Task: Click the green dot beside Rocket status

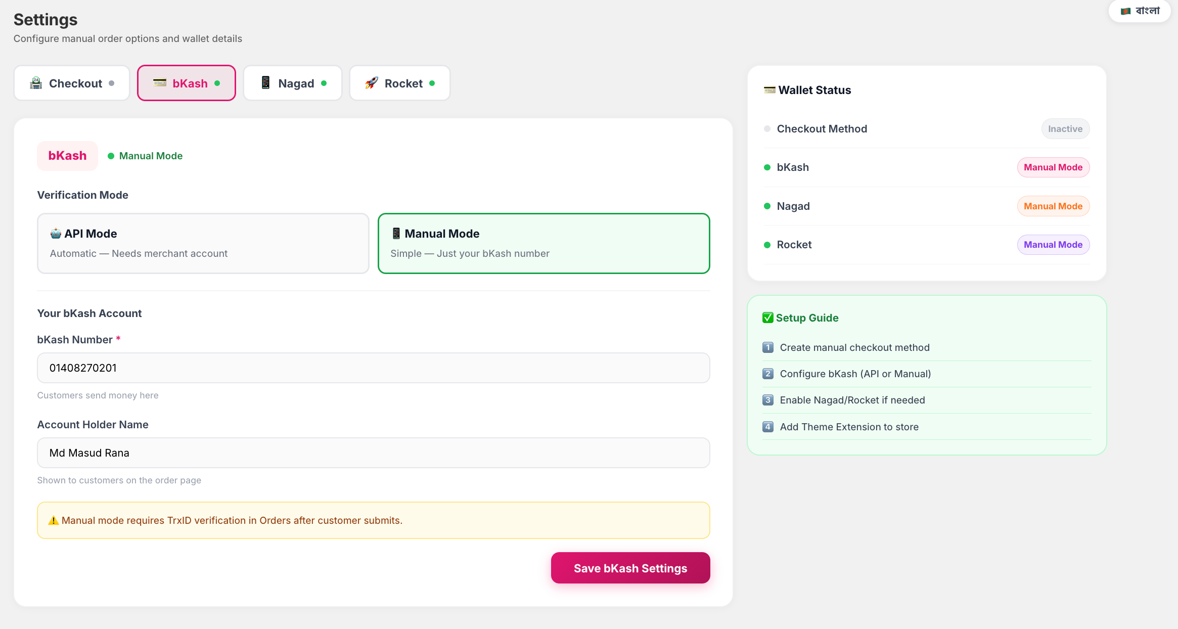Action: click(767, 245)
